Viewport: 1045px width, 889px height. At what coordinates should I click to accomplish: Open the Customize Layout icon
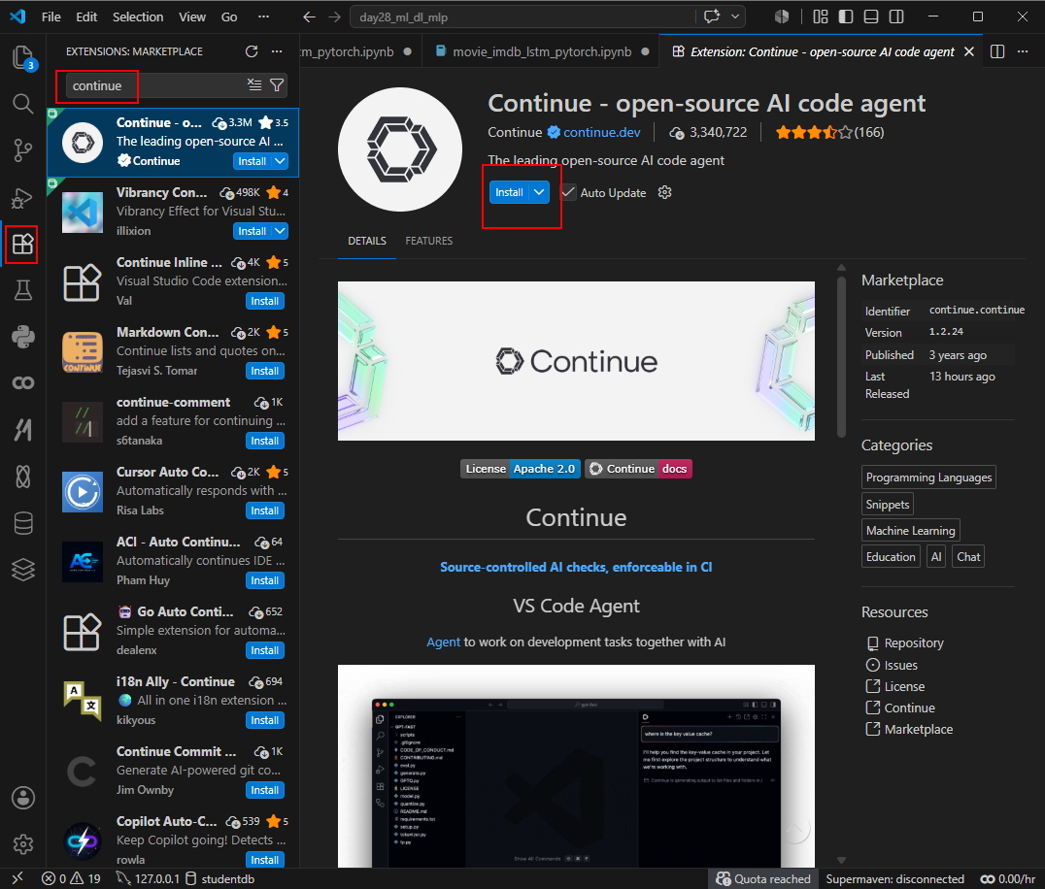[821, 16]
